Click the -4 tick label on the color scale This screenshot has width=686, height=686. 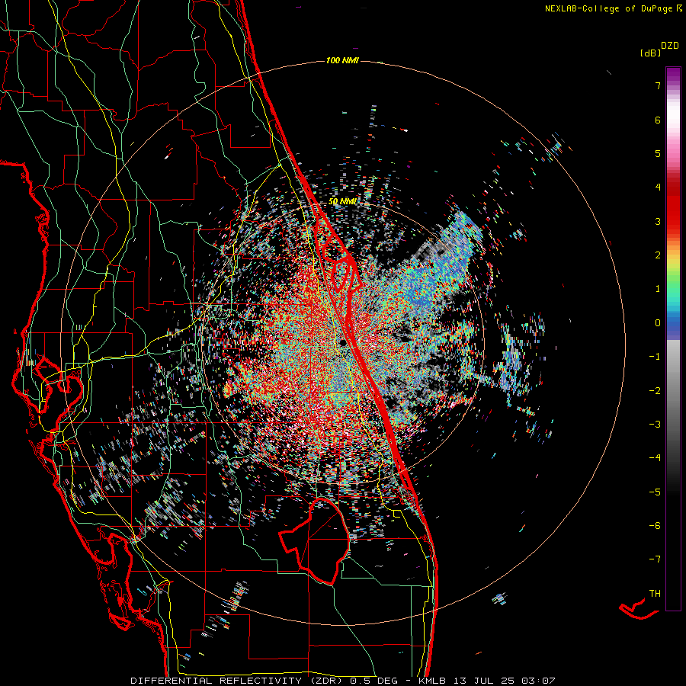tap(655, 457)
